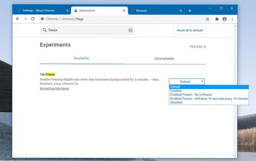
Task: Click the browser back arrow
Action: [18, 19]
